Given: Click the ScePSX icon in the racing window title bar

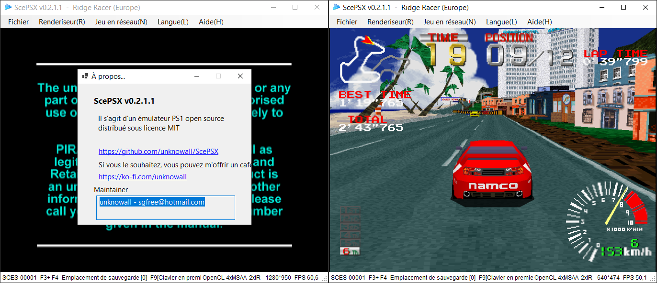Looking at the screenshot, I should [337, 7].
